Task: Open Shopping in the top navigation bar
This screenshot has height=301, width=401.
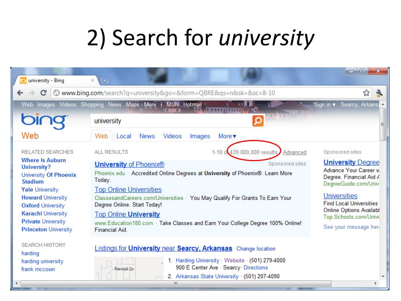Action: pos(92,105)
